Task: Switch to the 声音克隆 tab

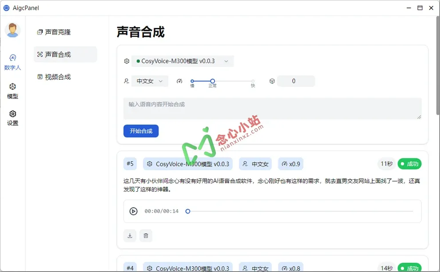Action: click(56, 32)
